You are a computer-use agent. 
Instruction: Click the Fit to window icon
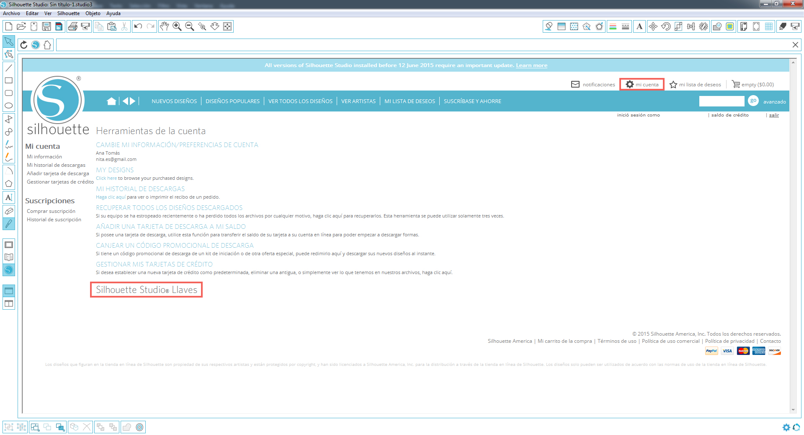(227, 26)
